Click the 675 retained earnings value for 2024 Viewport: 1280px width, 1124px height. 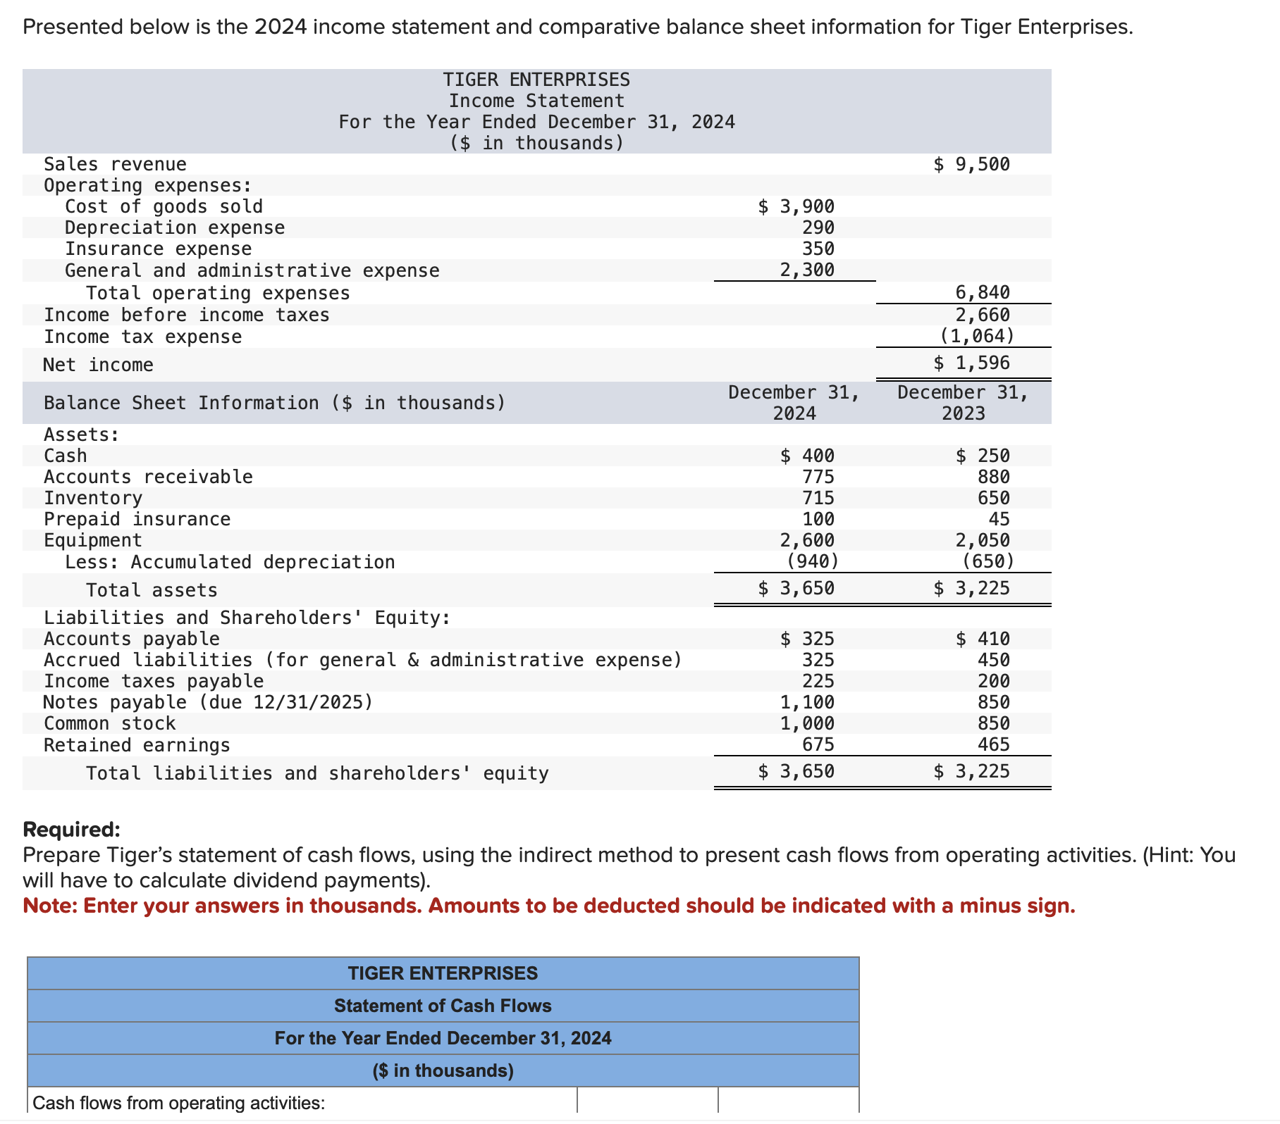click(818, 744)
